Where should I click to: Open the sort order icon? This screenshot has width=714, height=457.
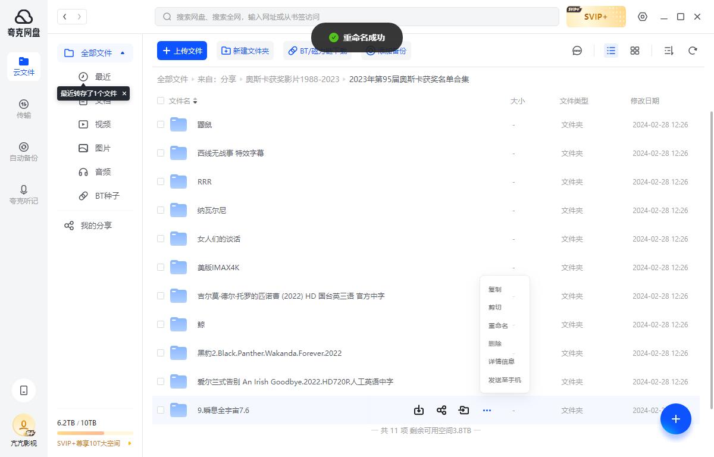(x=668, y=51)
